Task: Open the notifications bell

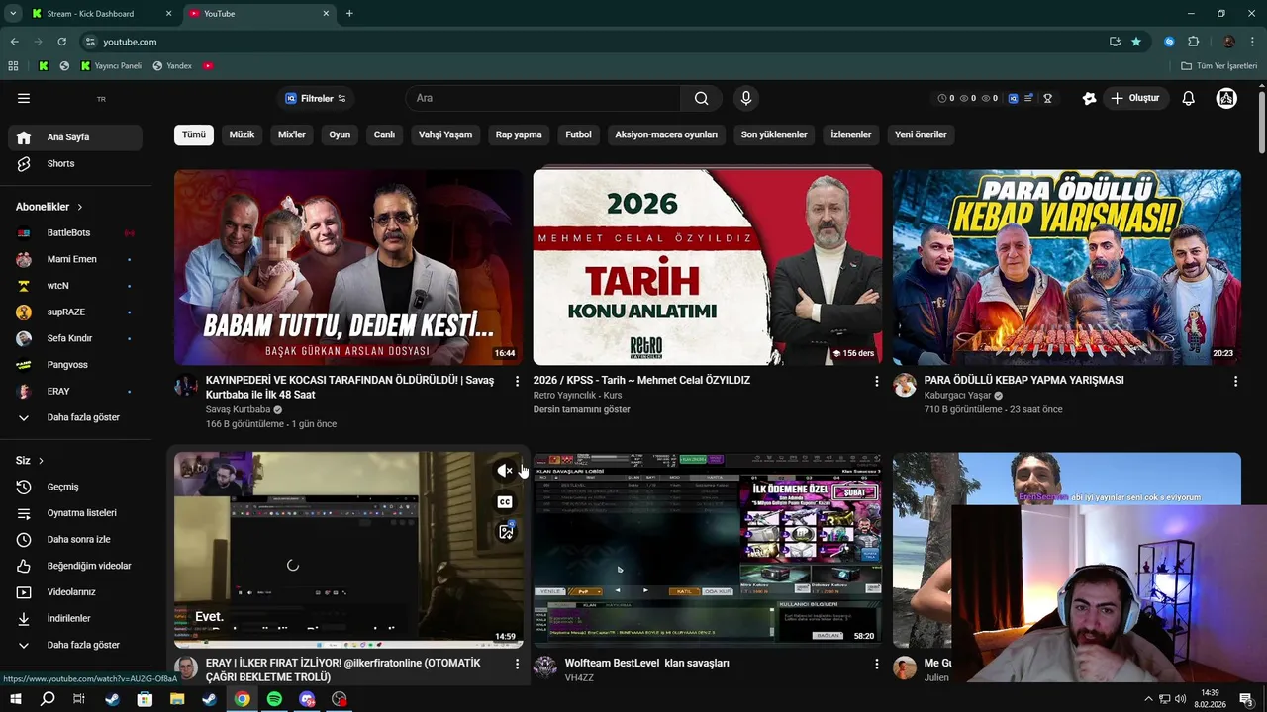Action: coord(1189,98)
